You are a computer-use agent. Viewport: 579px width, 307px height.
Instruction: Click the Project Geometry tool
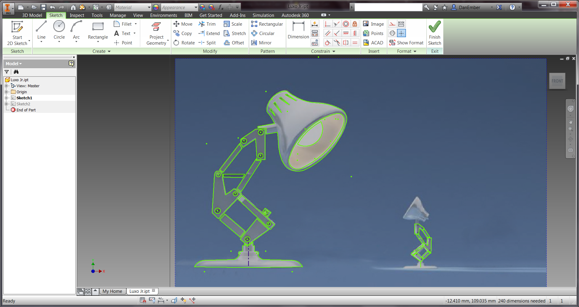pyautogui.click(x=156, y=33)
